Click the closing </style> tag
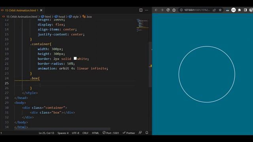 tap(30, 93)
